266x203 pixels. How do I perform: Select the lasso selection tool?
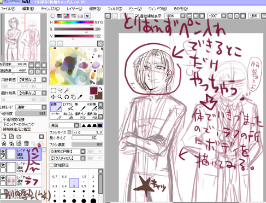pyautogui.click(x=60, y=90)
